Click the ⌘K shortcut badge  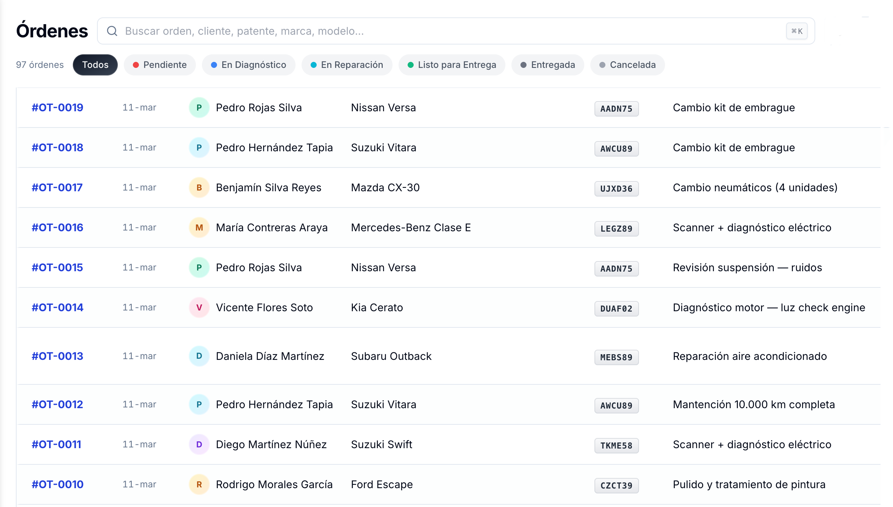tap(797, 31)
